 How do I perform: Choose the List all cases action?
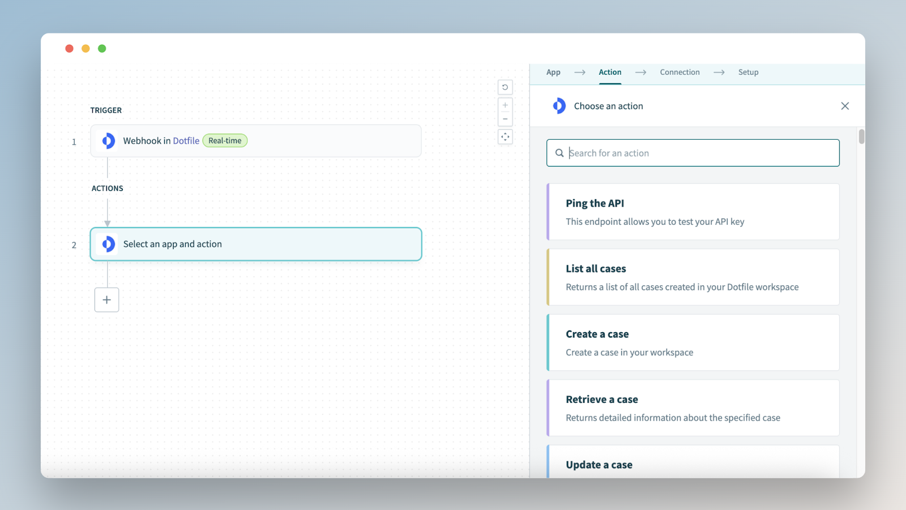click(693, 277)
